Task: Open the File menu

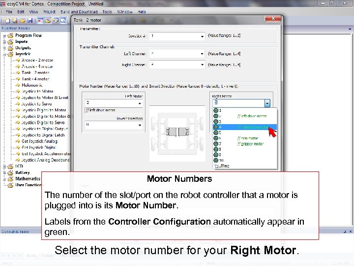Action: 9,12
